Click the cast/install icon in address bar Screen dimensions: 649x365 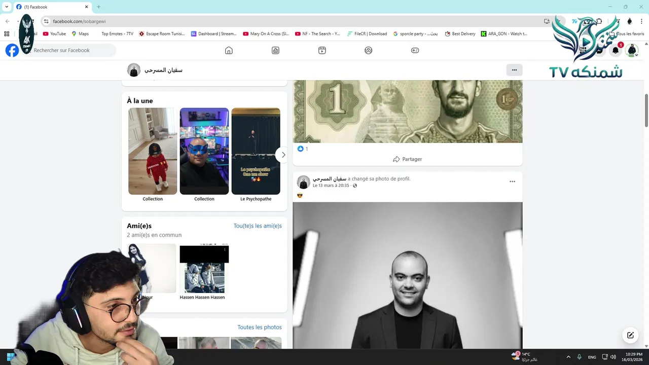pos(547,21)
